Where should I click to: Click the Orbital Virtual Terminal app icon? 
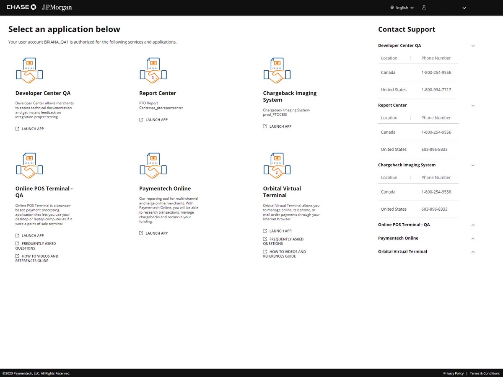tap(277, 166)
